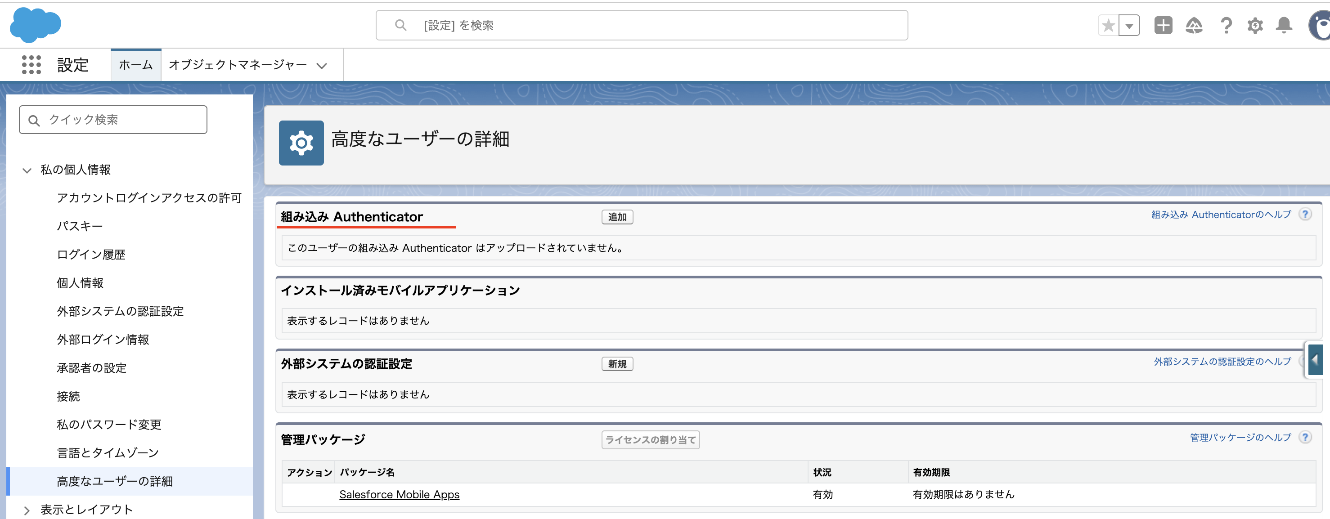Open 個人情報 in the sidebar
This screenshot has width=1330, height=519.
(x=80, y=283)
